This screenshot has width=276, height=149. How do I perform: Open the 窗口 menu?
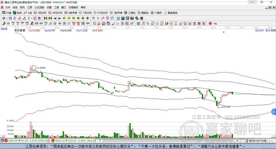pos(64,7)
